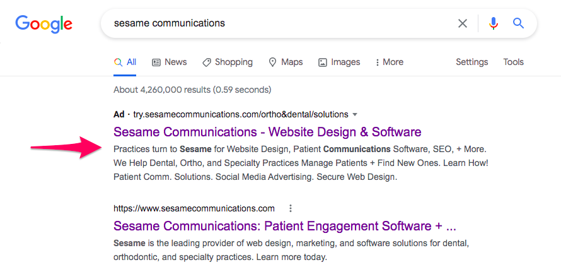Image resolution: width=561 pixels, height=267 pixels.
Task: Switch to the News tab
Action: point(170,62)
